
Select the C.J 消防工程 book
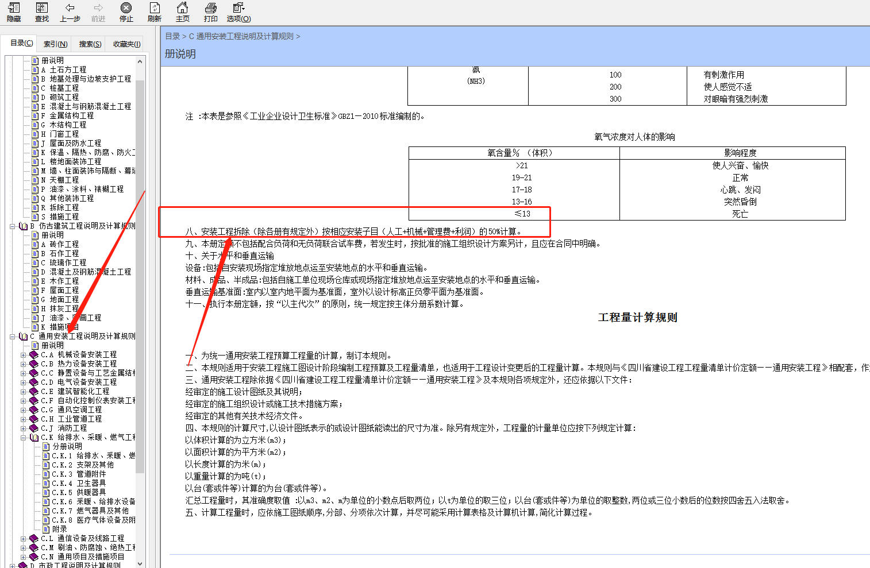[64, 428]
